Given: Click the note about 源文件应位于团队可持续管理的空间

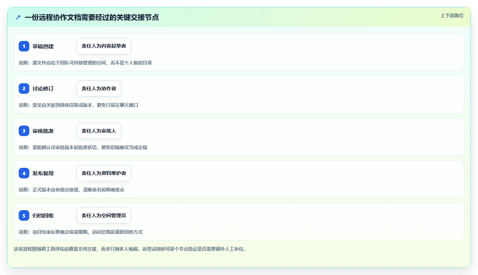Looking at the screenshot, I should point(85,63).
